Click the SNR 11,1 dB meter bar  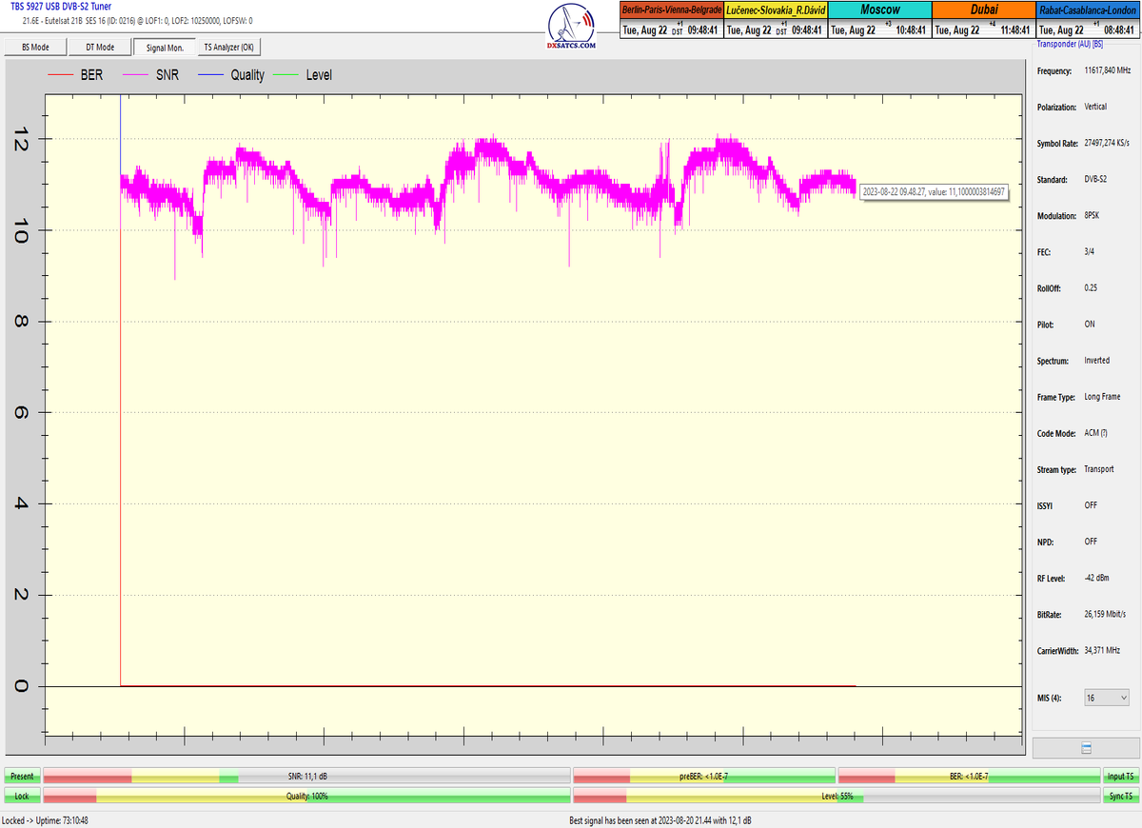coord(306,777)
